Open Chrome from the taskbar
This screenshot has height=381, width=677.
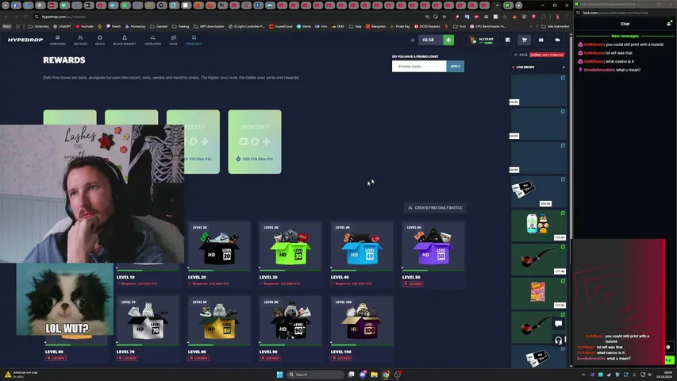coord(386,375)
